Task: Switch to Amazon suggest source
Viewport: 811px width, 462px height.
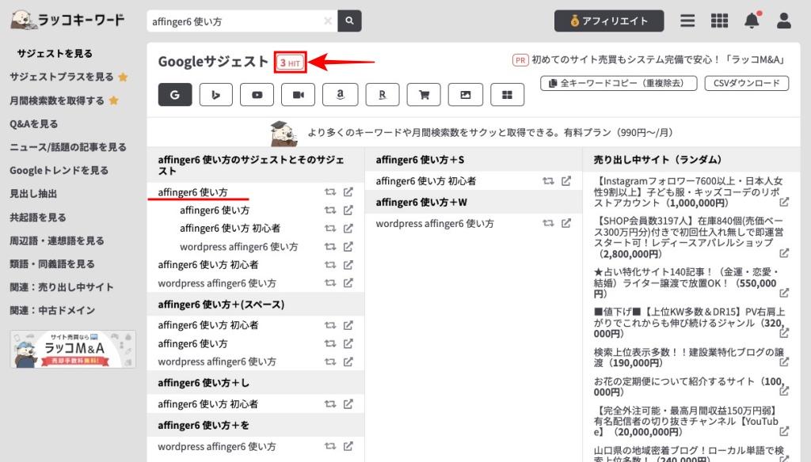Action: [340, 95]
